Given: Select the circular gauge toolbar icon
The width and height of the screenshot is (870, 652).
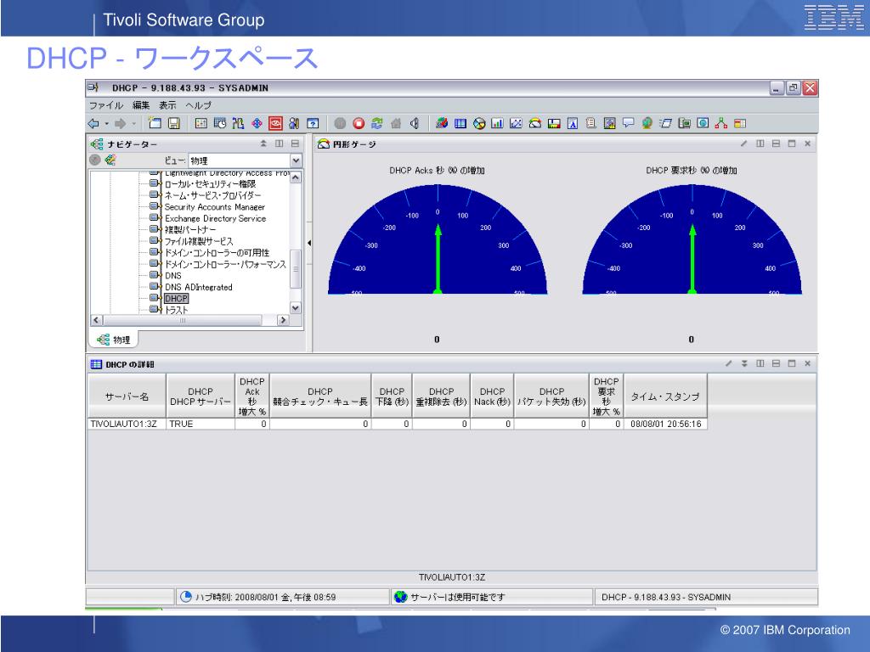Looking at the screenshot, I should (x=535, y=124).
